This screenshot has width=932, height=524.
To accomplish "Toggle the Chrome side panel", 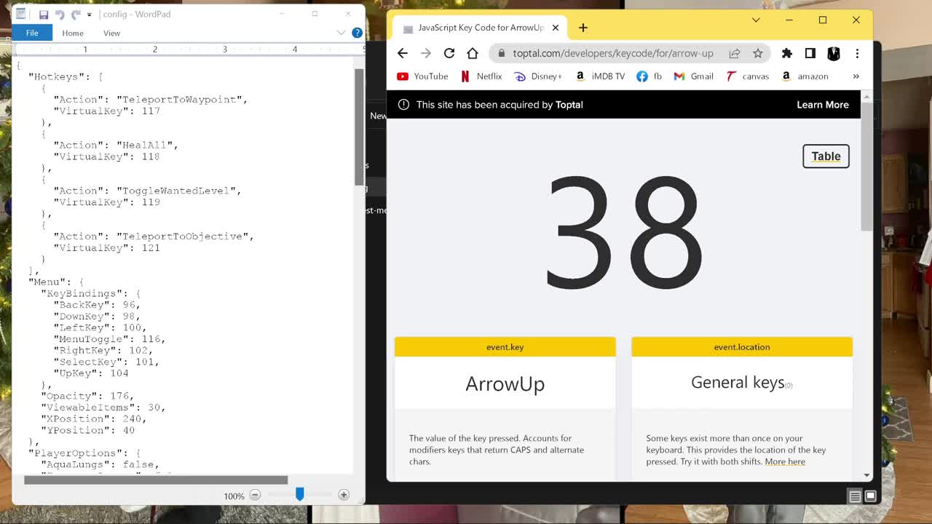I will click(810, 53).
